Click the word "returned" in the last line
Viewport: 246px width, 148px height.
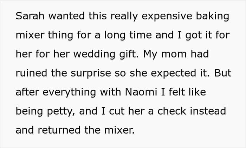click(x=63, y=130)
